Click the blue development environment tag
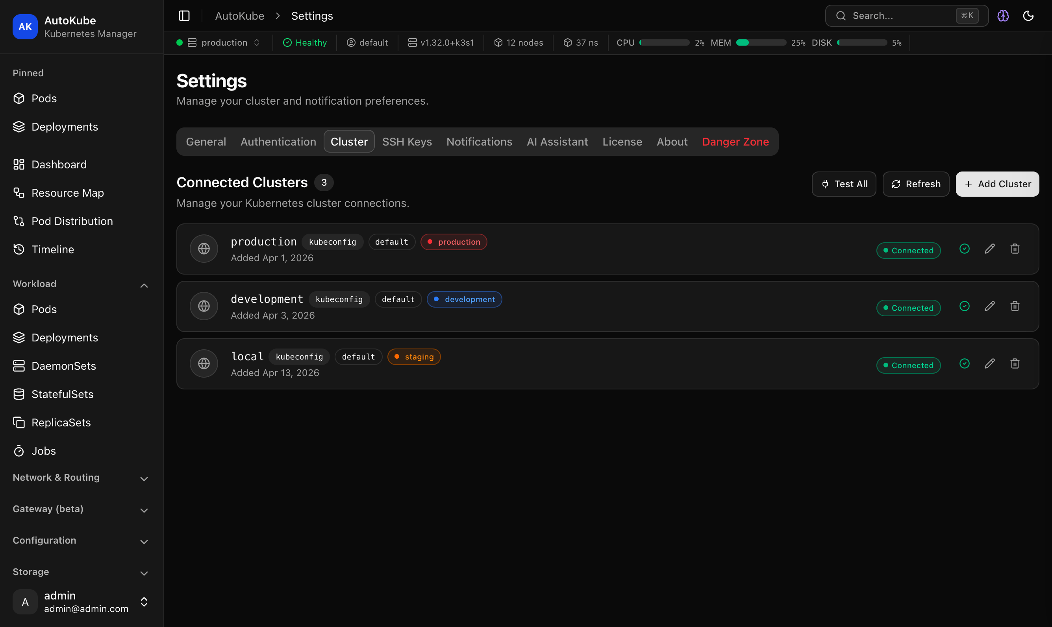The height and width of the screenshot is (627, 1052). (464, 300)
